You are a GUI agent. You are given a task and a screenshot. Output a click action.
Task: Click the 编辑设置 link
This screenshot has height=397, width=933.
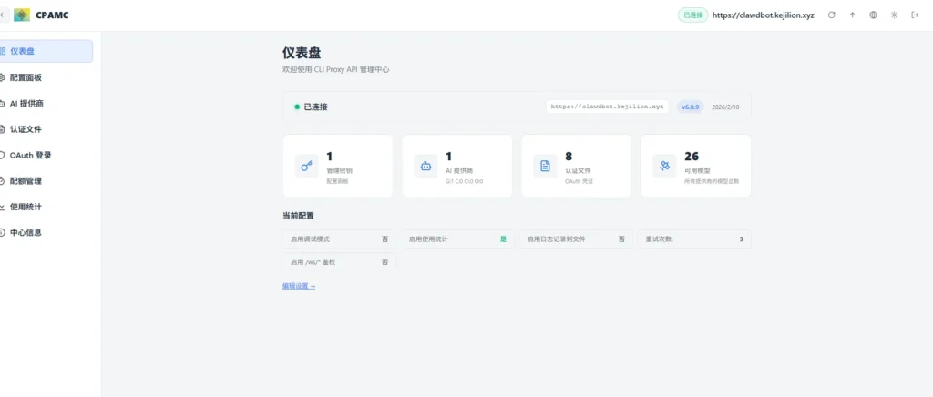tap(299, 286)
